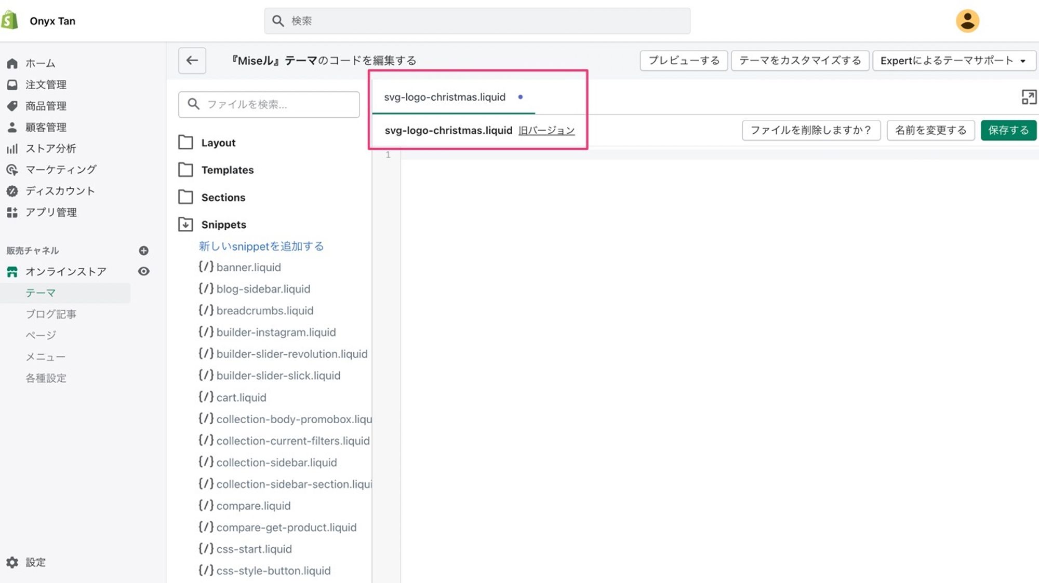This screenshot has width=1039, height=583.
Task: Click the Onyx Tan store name
Action: (52, 21)
